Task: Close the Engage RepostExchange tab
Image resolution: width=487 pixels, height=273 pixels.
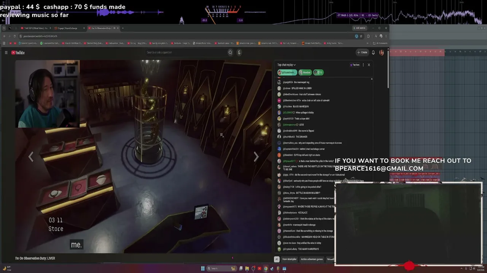Action: click(x=84, y=28)
